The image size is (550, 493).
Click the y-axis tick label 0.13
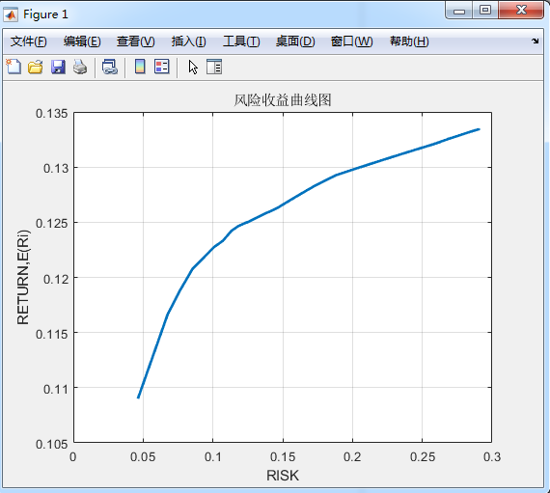point(56,168)
